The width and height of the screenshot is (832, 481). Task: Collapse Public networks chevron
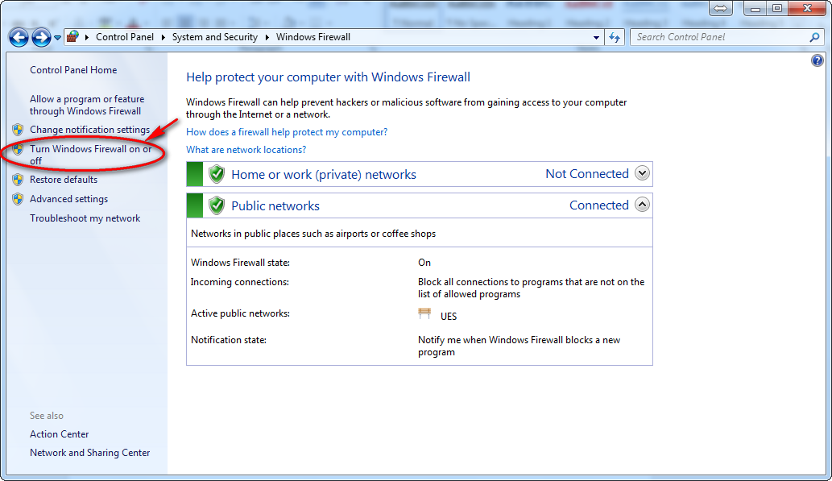coord(642,205)
